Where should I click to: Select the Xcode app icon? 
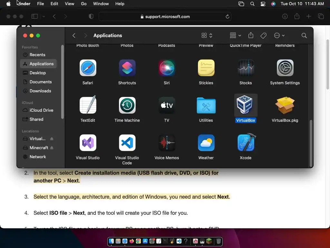(246, 142)
